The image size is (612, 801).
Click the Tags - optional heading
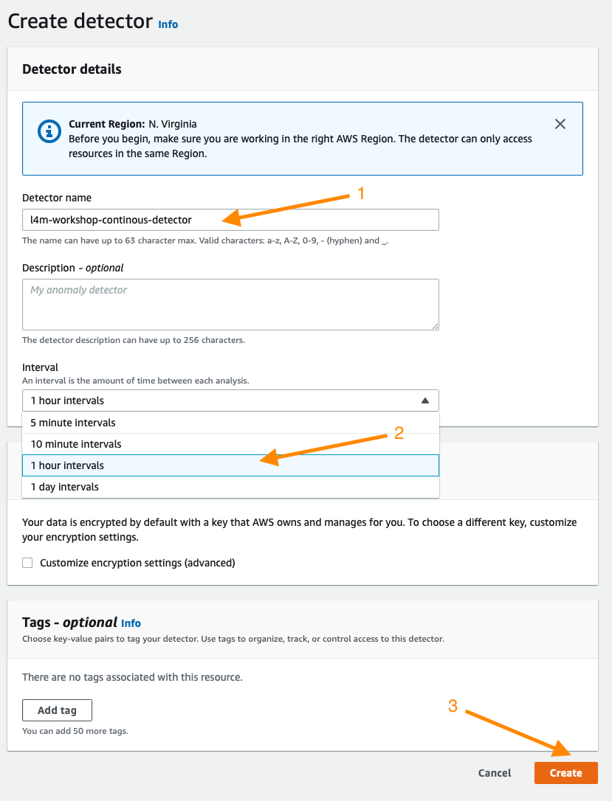69,623
